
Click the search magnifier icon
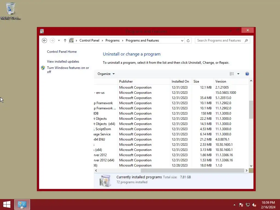(x=246, y=40)
